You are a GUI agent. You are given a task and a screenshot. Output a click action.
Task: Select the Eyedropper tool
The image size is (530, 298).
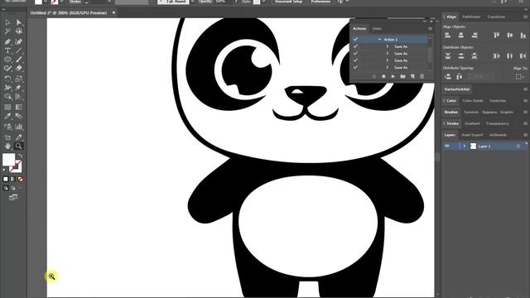pyautogui.click(x=7, y=116)
